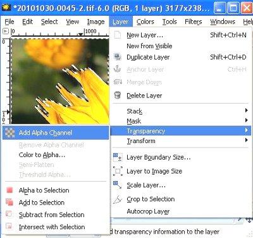
Task: Select Subtract from Selection
Action: tap(56, 215)
